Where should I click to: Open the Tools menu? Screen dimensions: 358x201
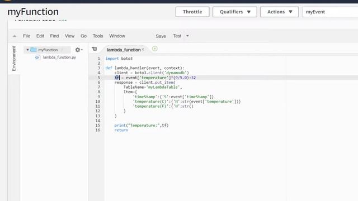98,36
